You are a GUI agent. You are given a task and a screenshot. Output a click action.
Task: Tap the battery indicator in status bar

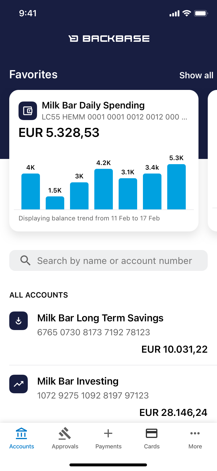tap(201, 13)
